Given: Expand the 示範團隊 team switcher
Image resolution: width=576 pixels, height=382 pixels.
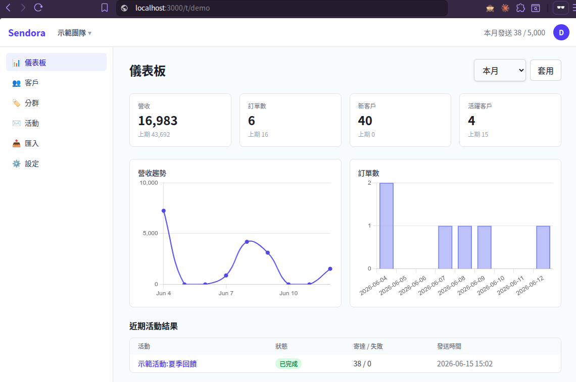Looking at the screenshot, I should click(x=74, y=33).
